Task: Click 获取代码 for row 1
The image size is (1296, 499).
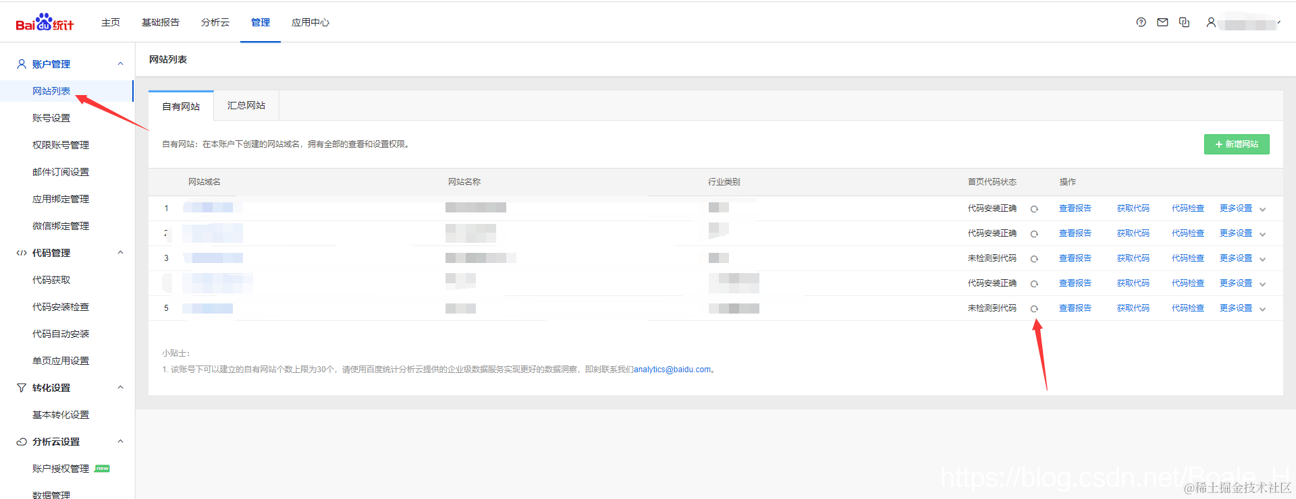Action: (x=1133, y=208)
